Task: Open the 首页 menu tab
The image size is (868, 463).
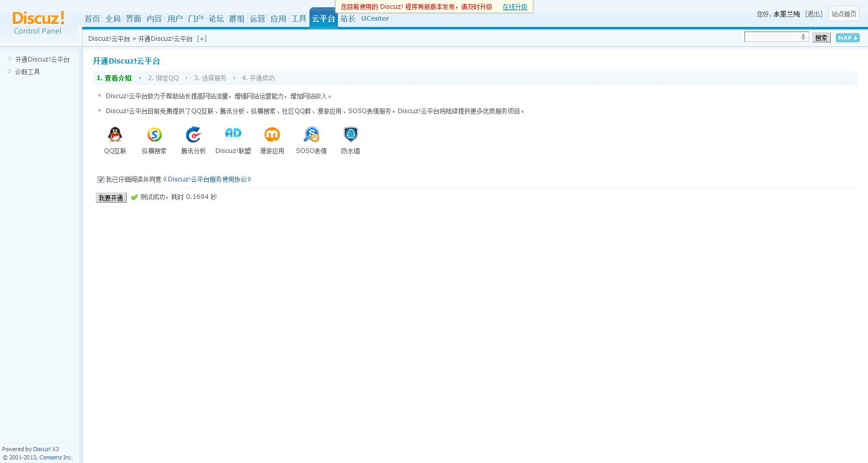Action: (x=92, y=19)
